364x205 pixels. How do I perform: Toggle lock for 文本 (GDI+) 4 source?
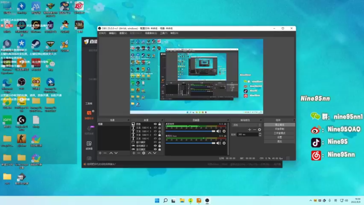pos(160,128)
